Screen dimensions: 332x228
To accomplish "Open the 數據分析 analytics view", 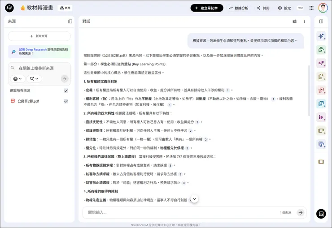I will pyautogui.click(x=238, y=8).
